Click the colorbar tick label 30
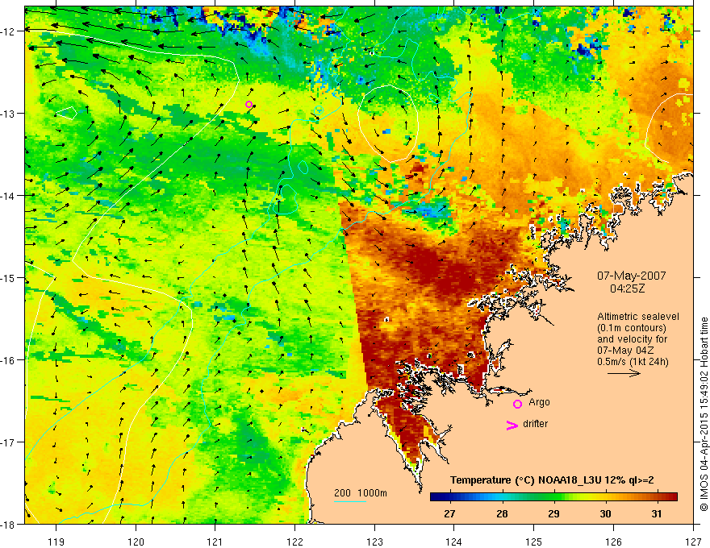The image size is (710, 548). pos(605,513)
